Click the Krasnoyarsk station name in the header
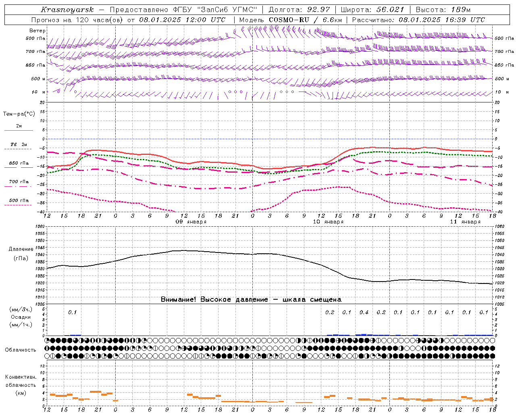Viewport: 516px width, 413px height. point(67,10)
